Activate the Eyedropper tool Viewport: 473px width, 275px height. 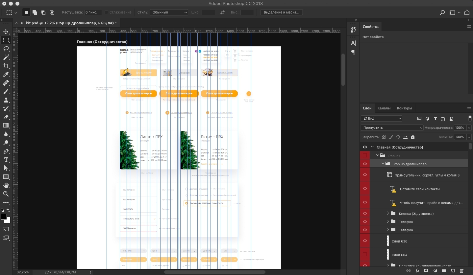[6, 74]
